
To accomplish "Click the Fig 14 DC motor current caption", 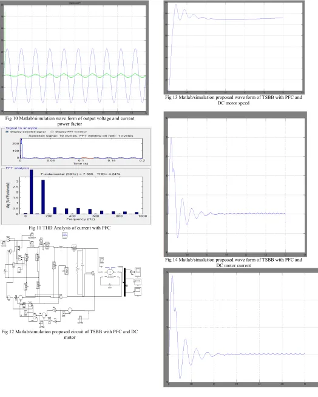I will [x=234, y=263].
